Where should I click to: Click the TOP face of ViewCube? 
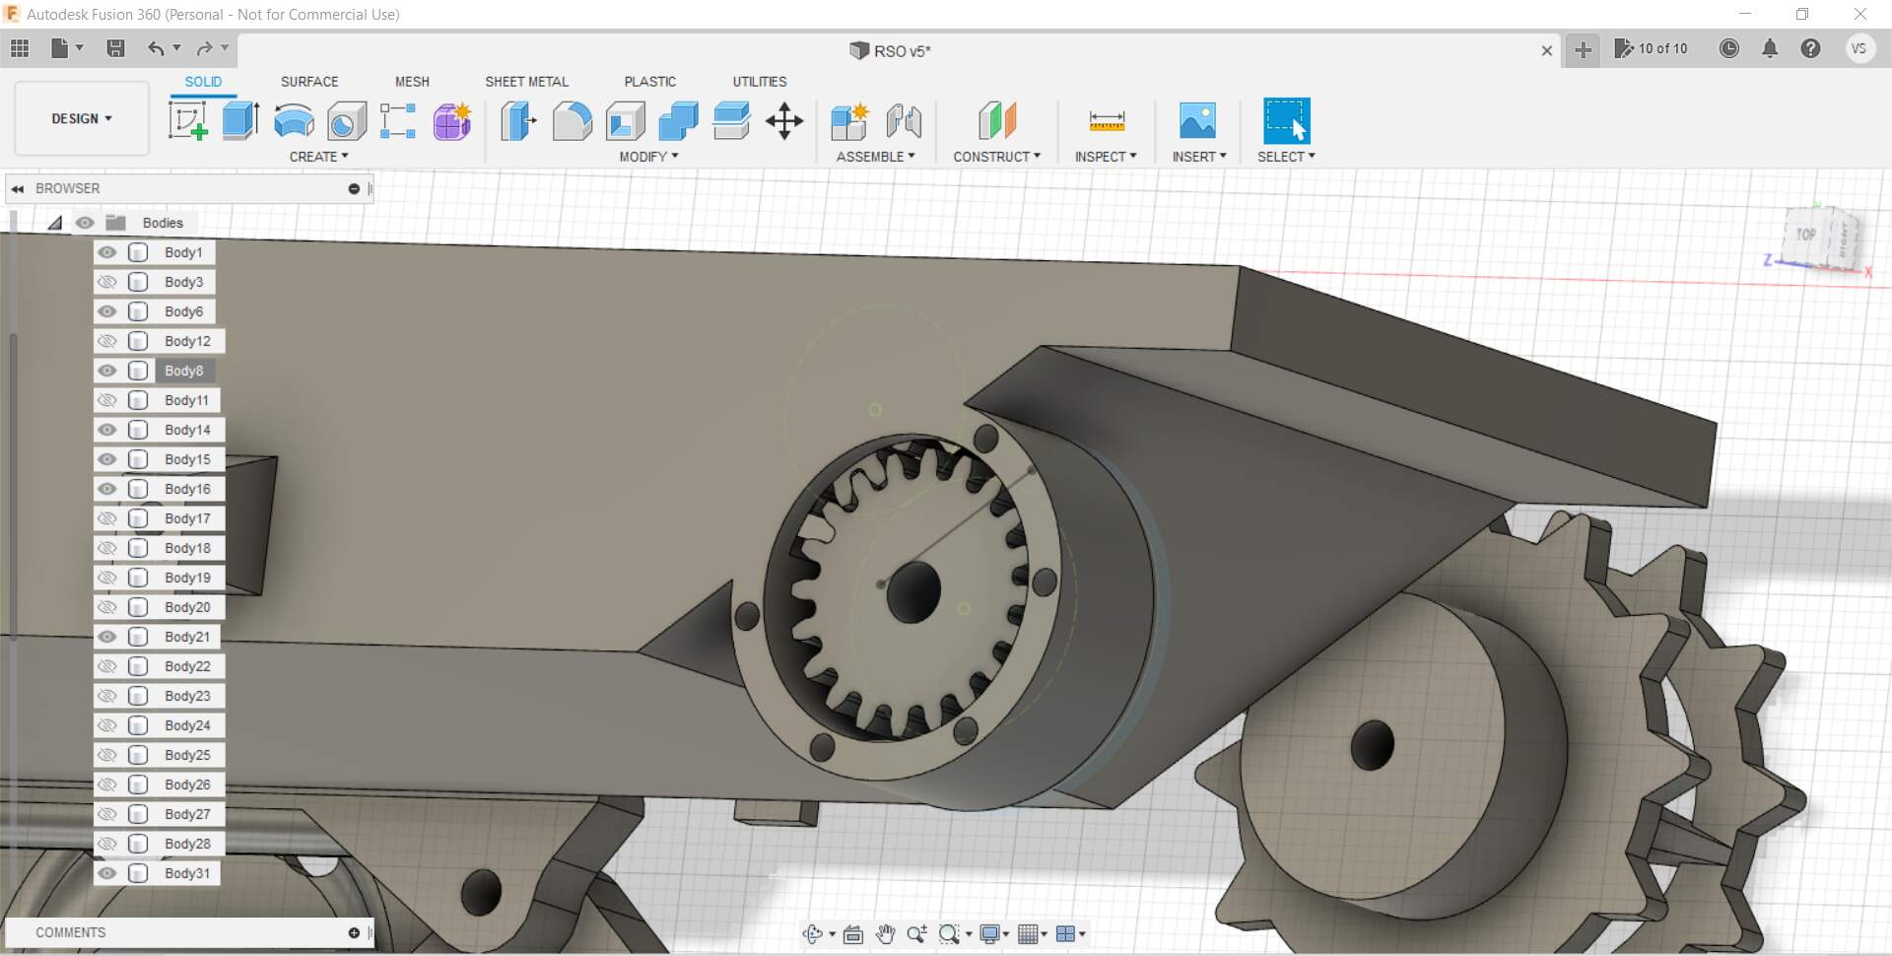[x=1805, y=235]
